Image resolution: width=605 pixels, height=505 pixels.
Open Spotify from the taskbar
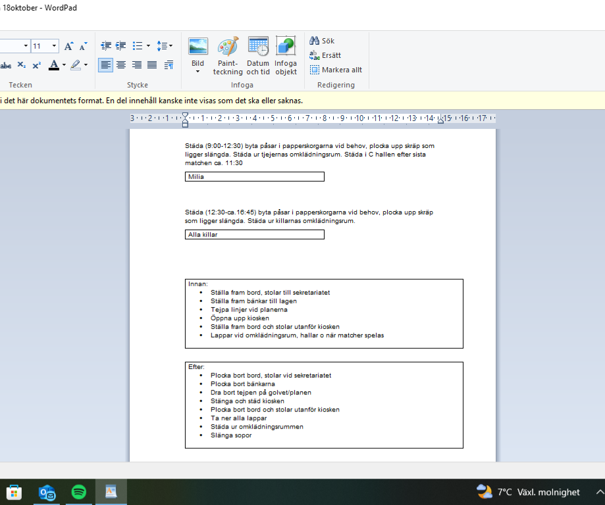[x=78, y=492]
